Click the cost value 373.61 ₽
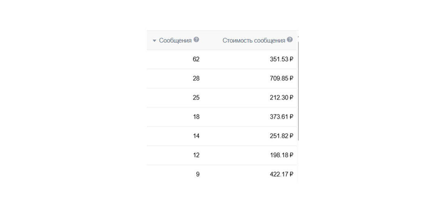This screenshot has height=209, width=445. click(281, 117)
